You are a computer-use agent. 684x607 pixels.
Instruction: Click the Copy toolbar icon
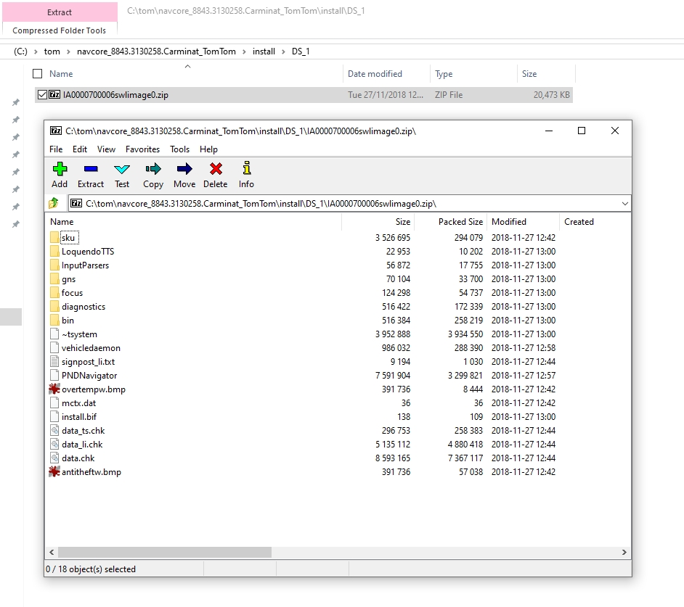[153, 169]
